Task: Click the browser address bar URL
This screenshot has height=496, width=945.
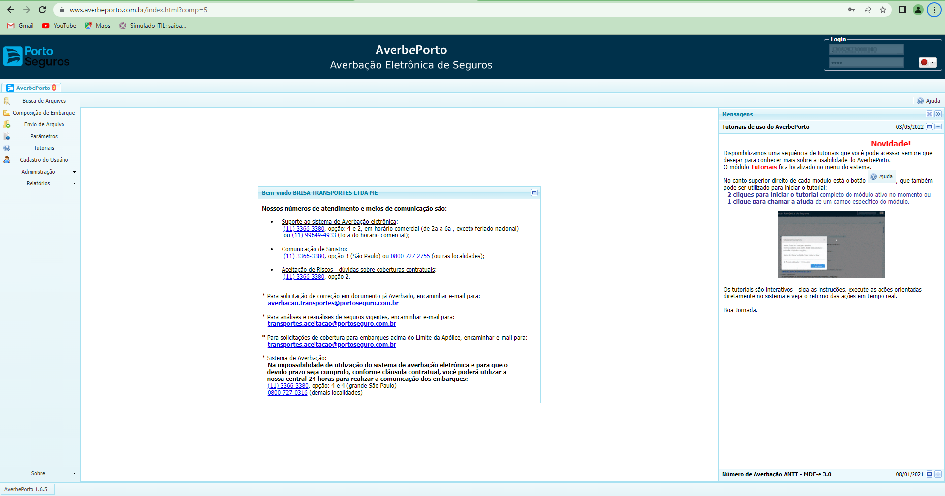Action: pos(138,10)
